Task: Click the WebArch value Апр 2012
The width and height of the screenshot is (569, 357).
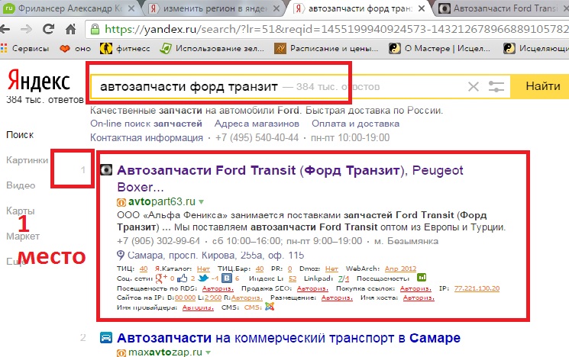Action: tap(401, 269)
